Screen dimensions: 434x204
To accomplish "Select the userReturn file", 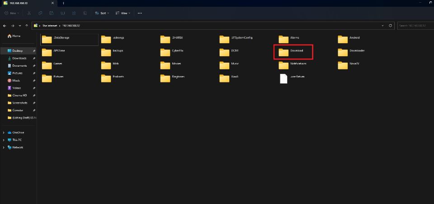I will (283, 79).
